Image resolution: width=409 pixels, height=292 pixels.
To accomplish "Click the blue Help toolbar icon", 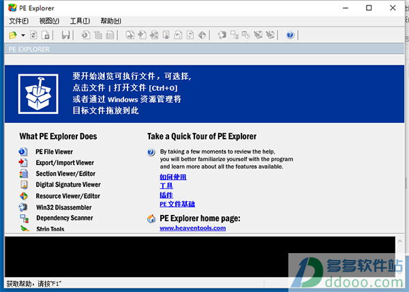I will [290, 35].
